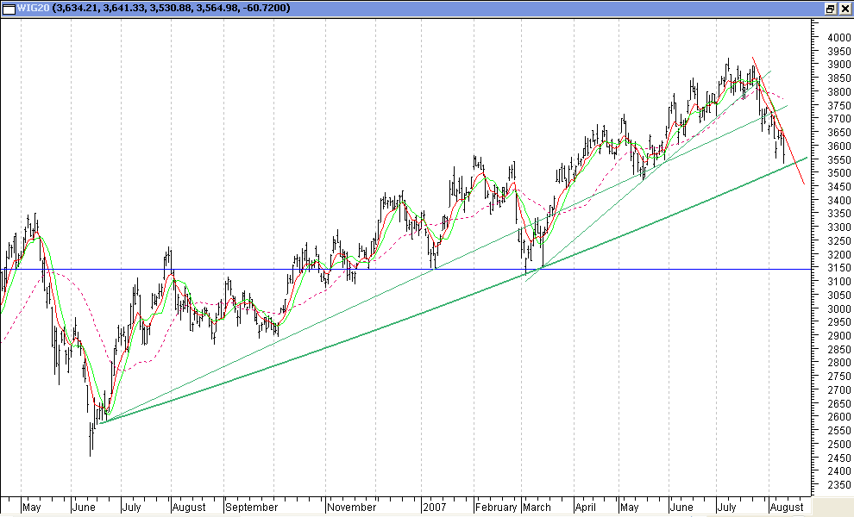Image resolution: width=854 pixels, height=517 pixels.
Task: Close the WIG20 chart window
Action: tap(844, 9)
